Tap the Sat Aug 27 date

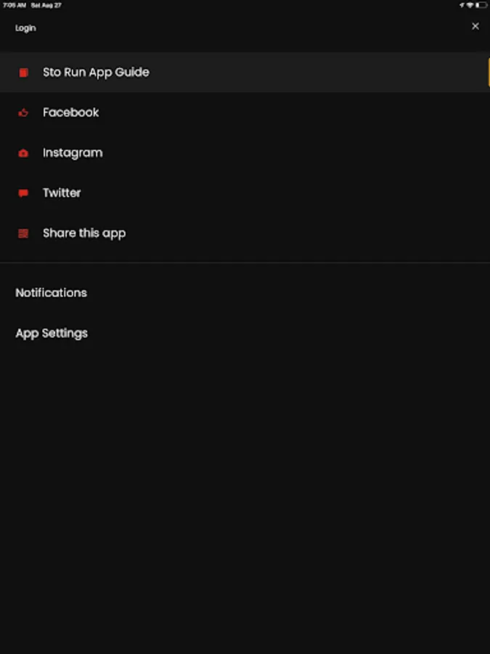coord(46,5)
